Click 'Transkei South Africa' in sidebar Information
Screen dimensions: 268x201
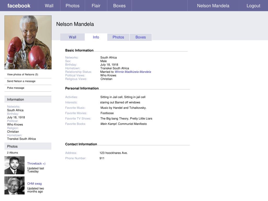click(x=21, y=139)
